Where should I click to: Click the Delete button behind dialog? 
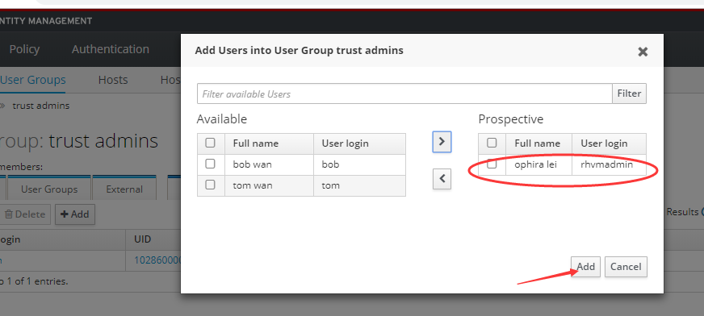(x=25, y=214)
